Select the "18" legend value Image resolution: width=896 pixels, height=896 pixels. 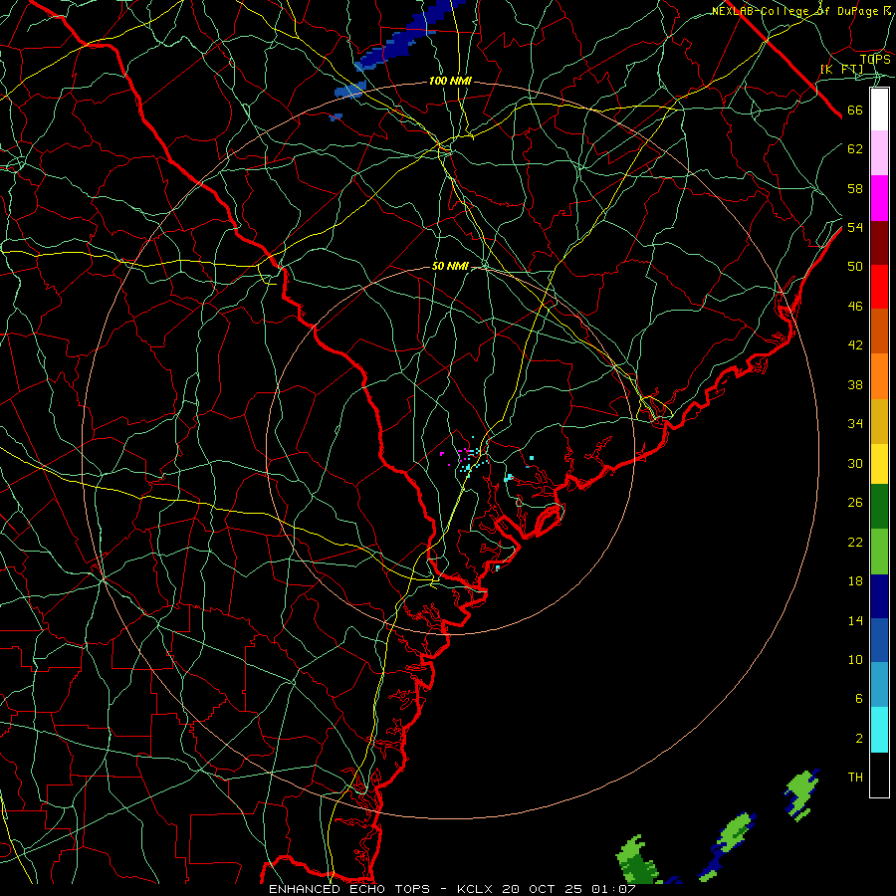(x=855, y=581)
